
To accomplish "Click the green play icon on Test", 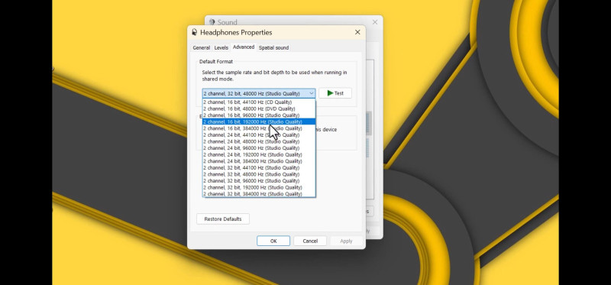I will point(330,93).
